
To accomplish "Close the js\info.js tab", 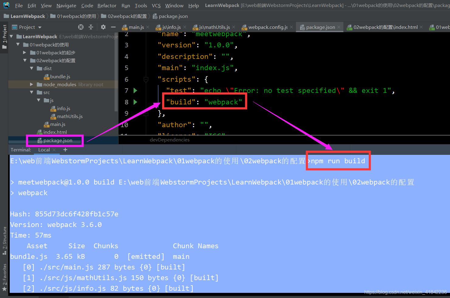I will pyautogui.click(x=185, y=27).
